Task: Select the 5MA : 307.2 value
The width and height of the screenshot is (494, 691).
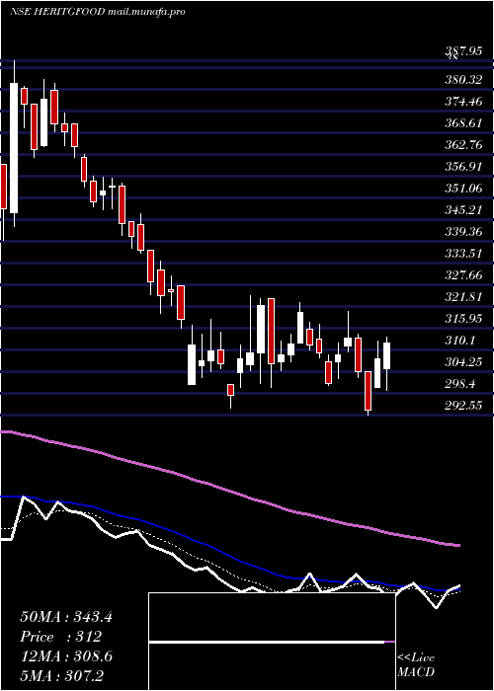Action: (x=61, y=675)
